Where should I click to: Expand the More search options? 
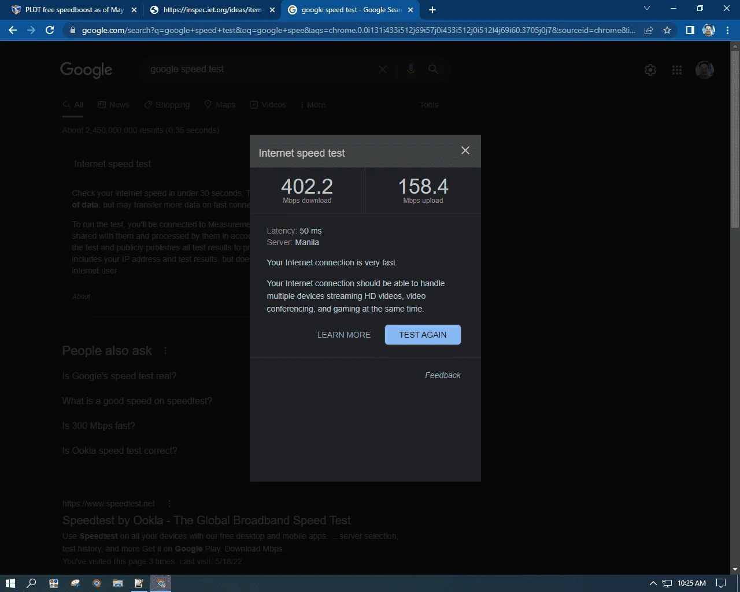coord(313,105)
